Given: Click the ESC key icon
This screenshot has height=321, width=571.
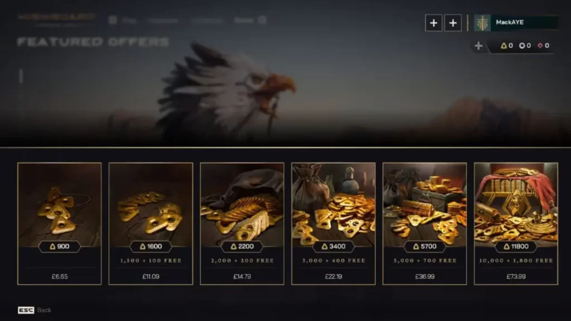Looking at the screenshot, I should tap(26, 310).
